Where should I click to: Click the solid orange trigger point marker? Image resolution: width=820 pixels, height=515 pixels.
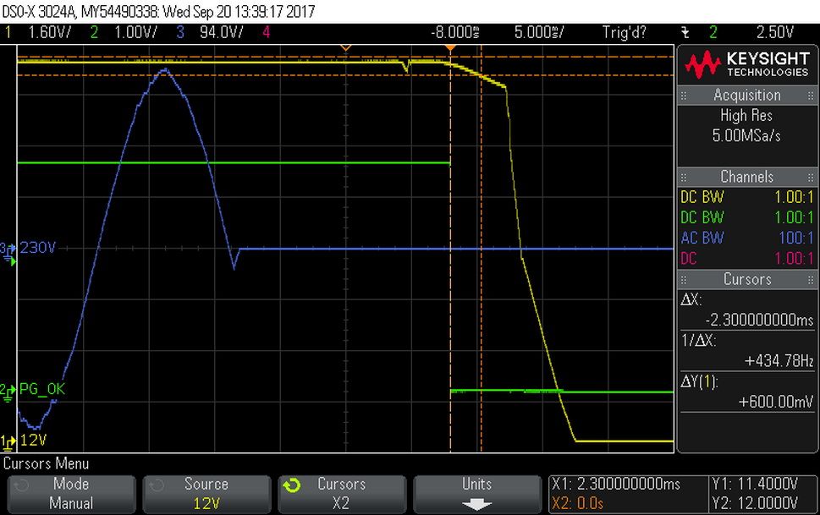(450, 48)
